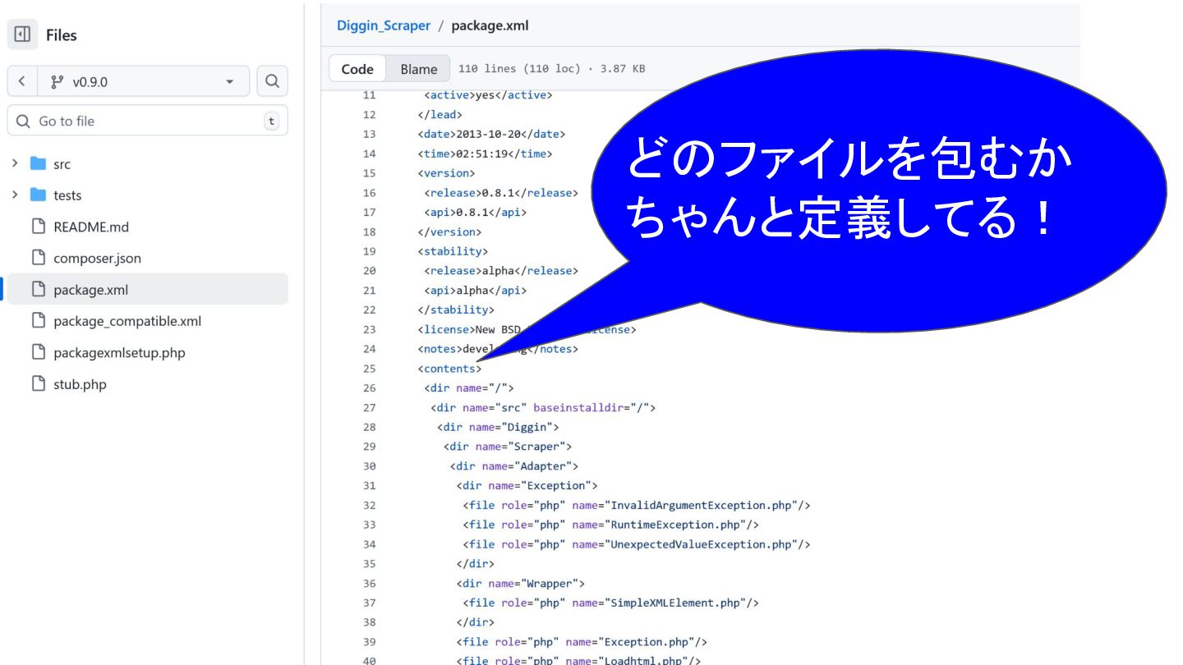Click line number 32 in code view
Screen dimensions: 1183x665
(369, 505)
